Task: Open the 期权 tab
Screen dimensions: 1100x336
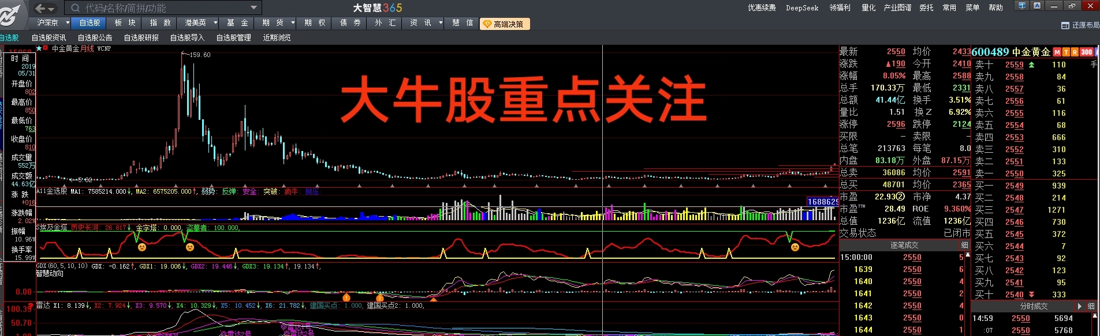Action: pos(315,23)
